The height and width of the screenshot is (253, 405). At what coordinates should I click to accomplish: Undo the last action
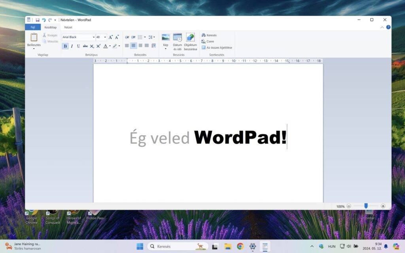click(x=44, y=20)
